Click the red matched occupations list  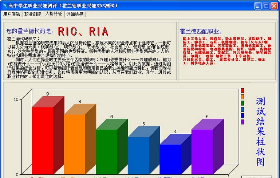(227, 51)
